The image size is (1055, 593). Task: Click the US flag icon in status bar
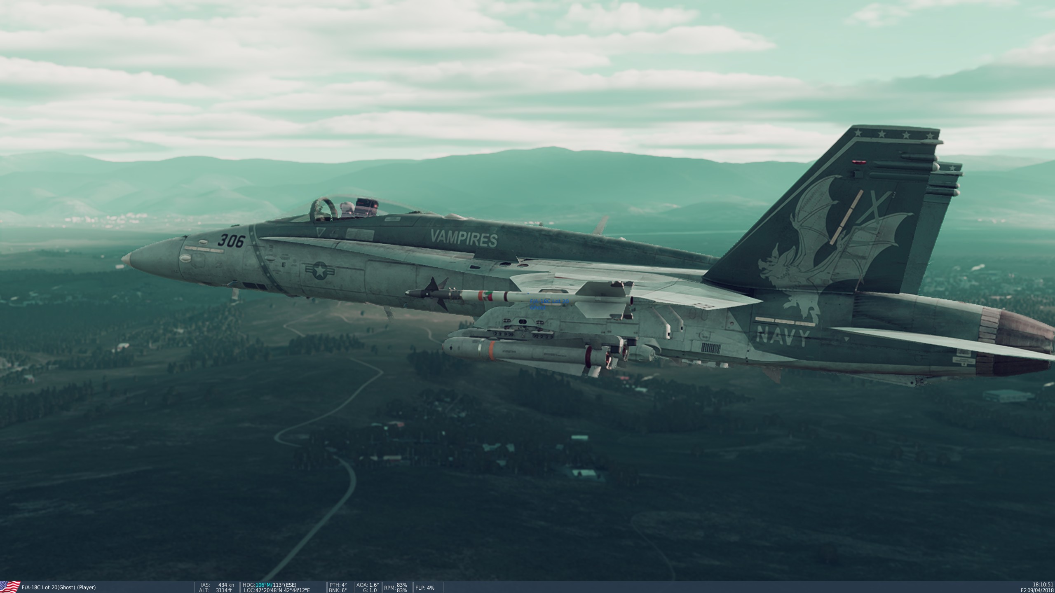pyautogui.click(x=10, y=587)
